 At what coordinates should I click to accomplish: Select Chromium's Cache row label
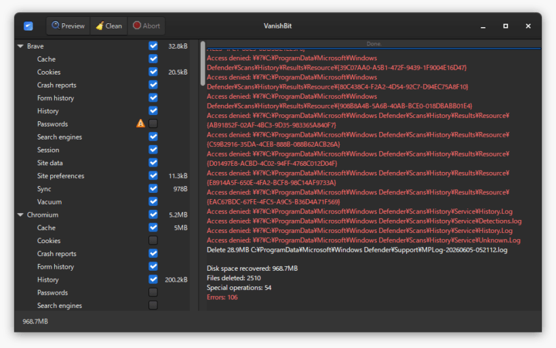(47, 228)
